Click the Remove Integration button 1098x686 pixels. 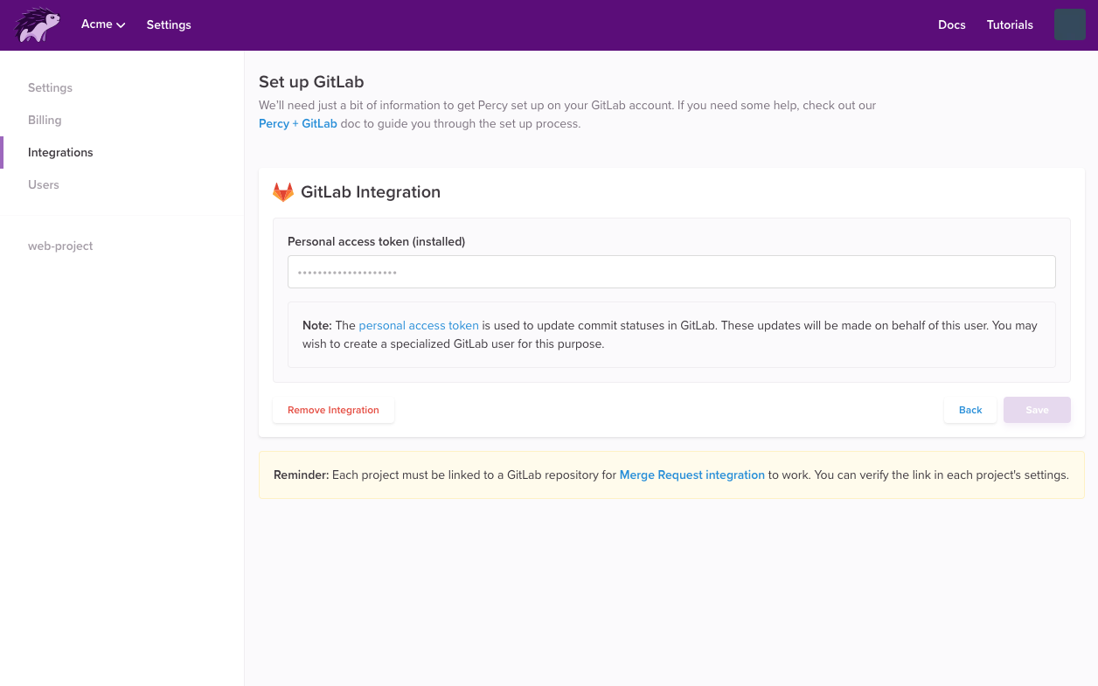[x=333, y=410]
